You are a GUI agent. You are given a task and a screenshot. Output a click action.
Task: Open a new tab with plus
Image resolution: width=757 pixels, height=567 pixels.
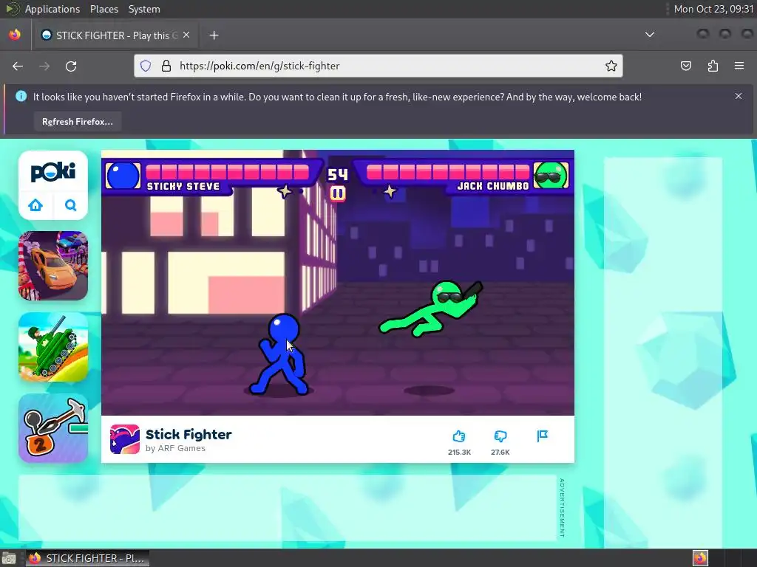(x=214, y=35)
